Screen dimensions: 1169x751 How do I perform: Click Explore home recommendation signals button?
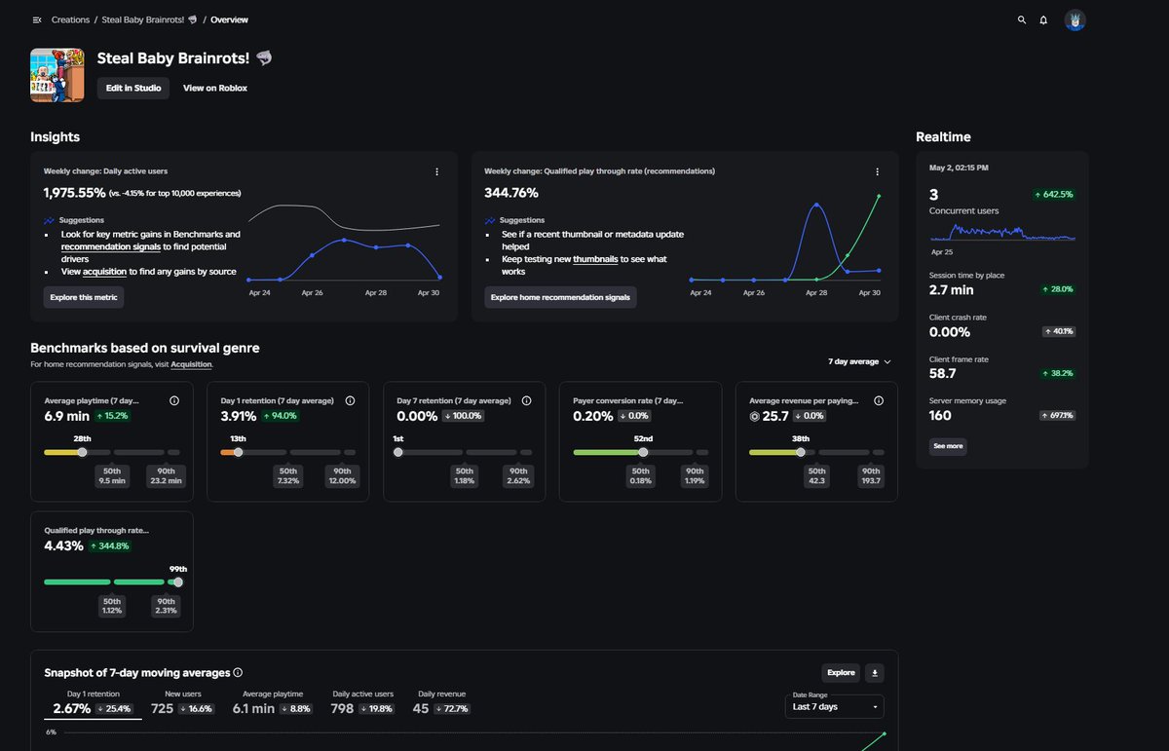(x=560, y=297)
